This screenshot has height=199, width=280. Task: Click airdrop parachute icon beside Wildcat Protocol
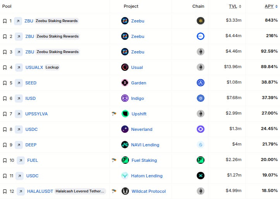pos(114,191)
